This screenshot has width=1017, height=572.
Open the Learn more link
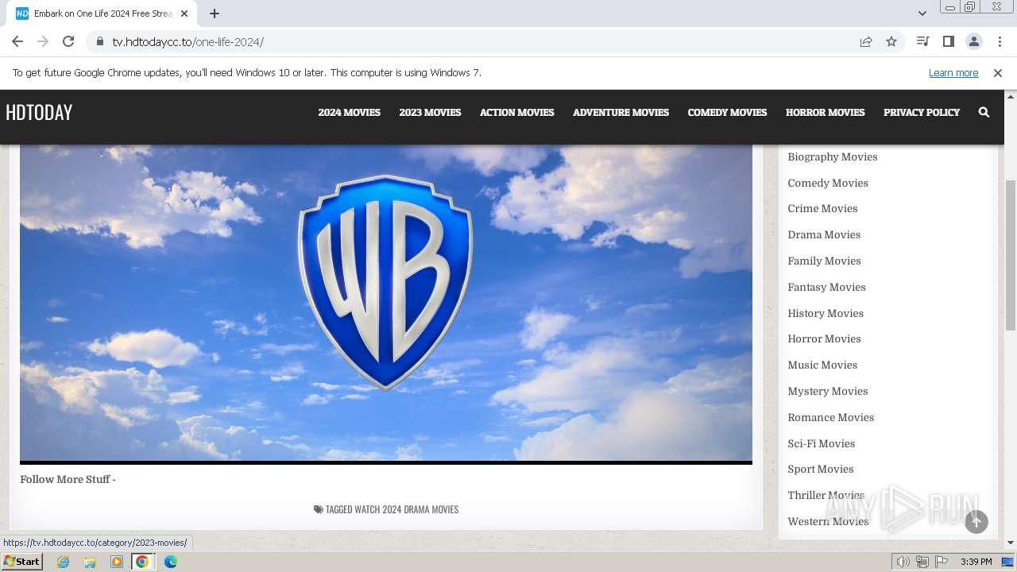(x=953, y=72)
